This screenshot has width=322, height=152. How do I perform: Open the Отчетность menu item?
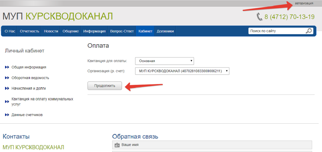coord(30,31)
